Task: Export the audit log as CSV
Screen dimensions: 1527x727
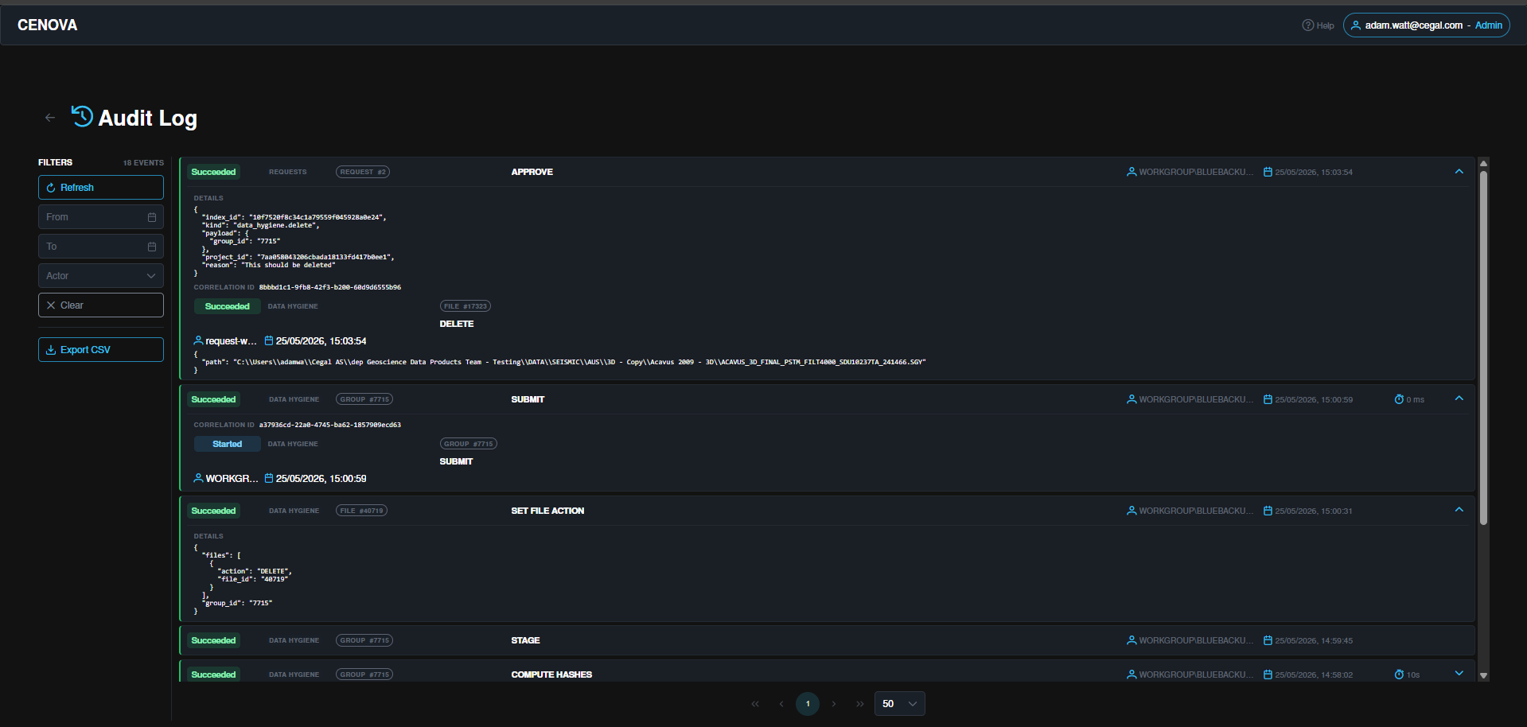Action: (x=101, y=350)
